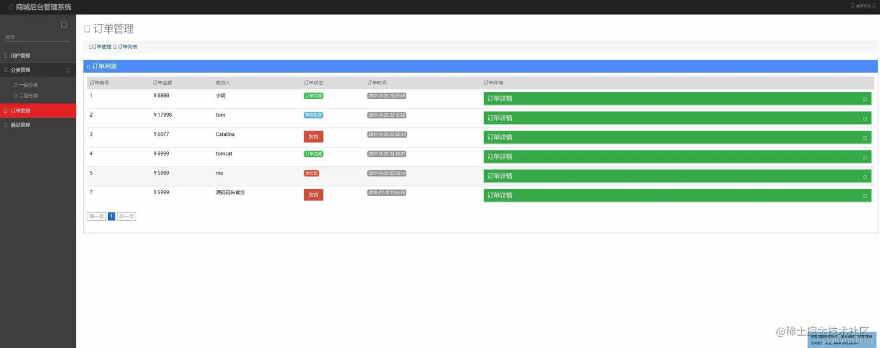This screenshot has height=348, width=880.
Task: Click amount ¥8999
Action: (161, 153)
